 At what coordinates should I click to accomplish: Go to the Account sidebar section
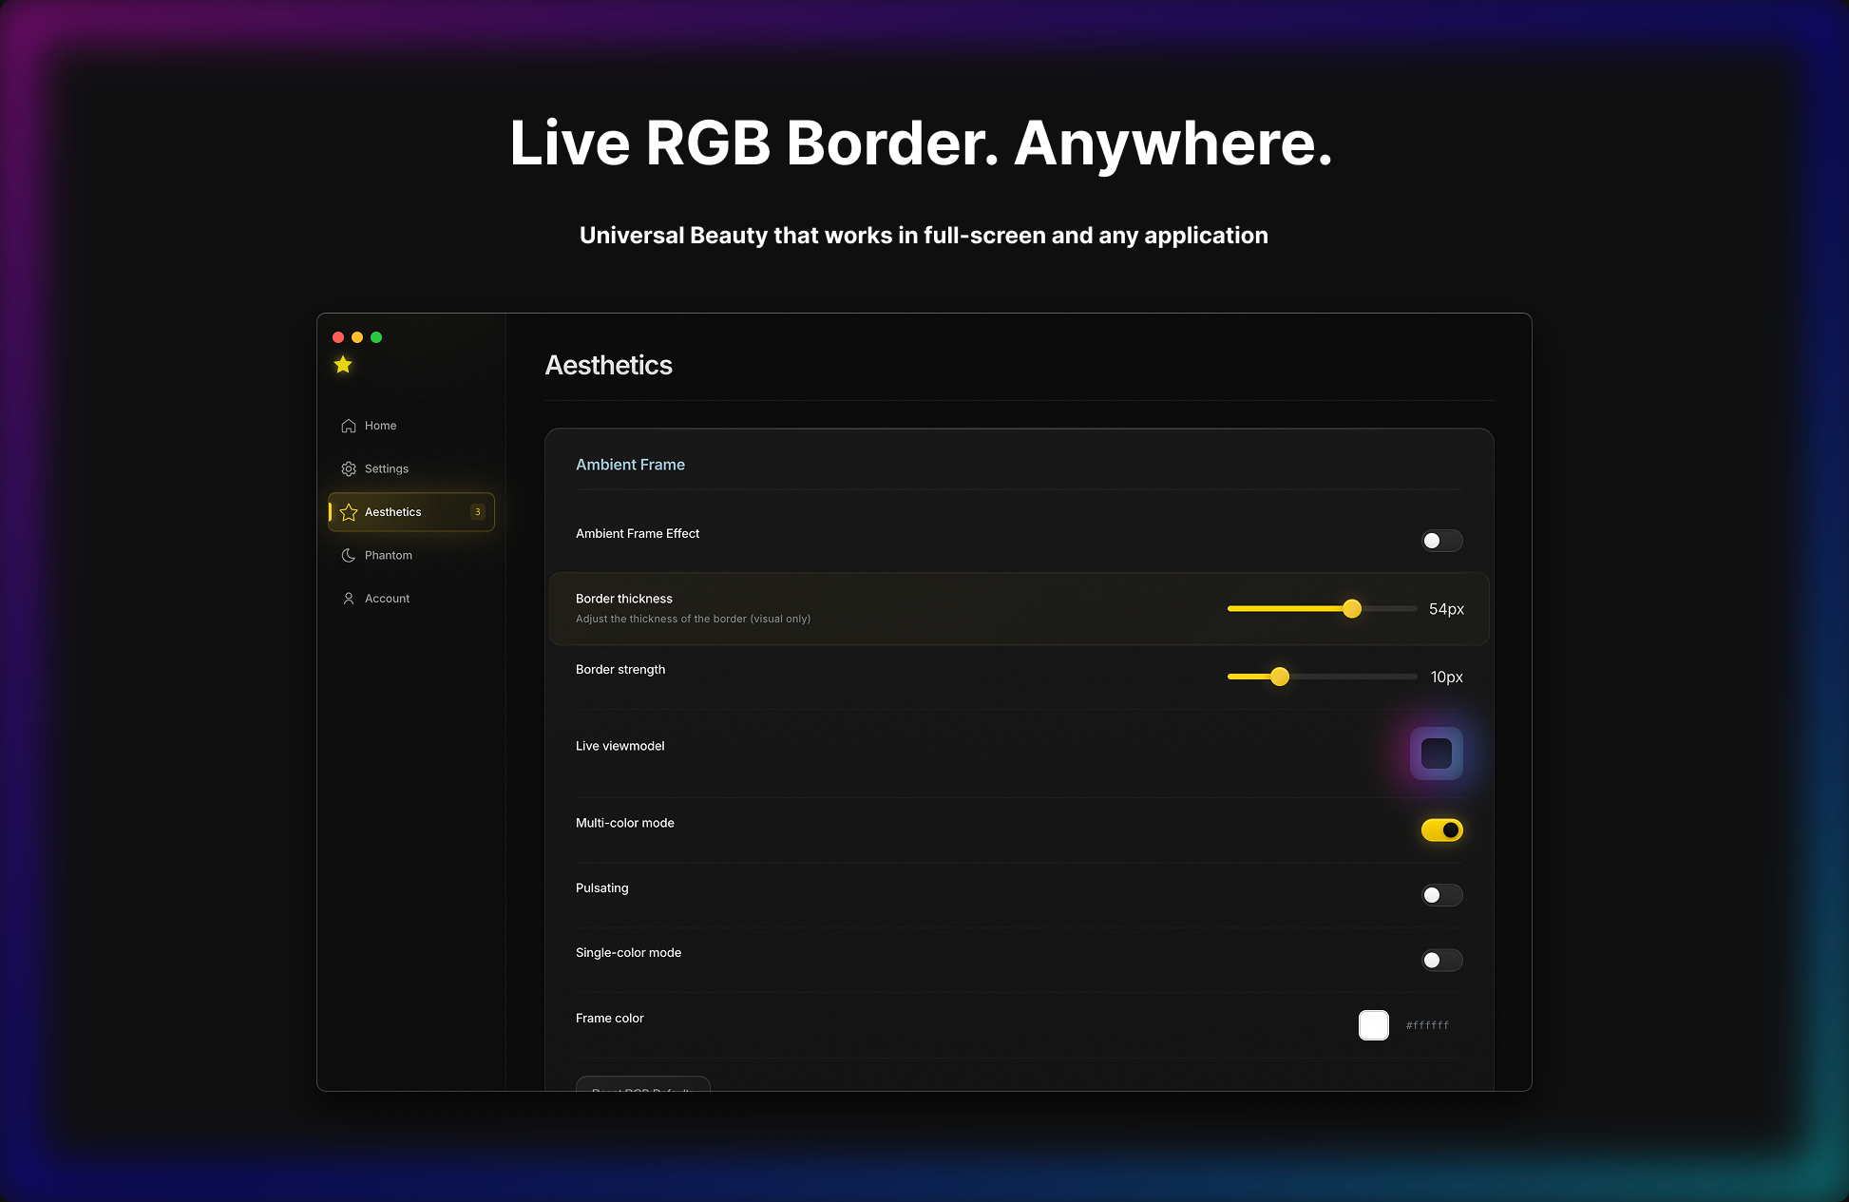tap(388, 599)
